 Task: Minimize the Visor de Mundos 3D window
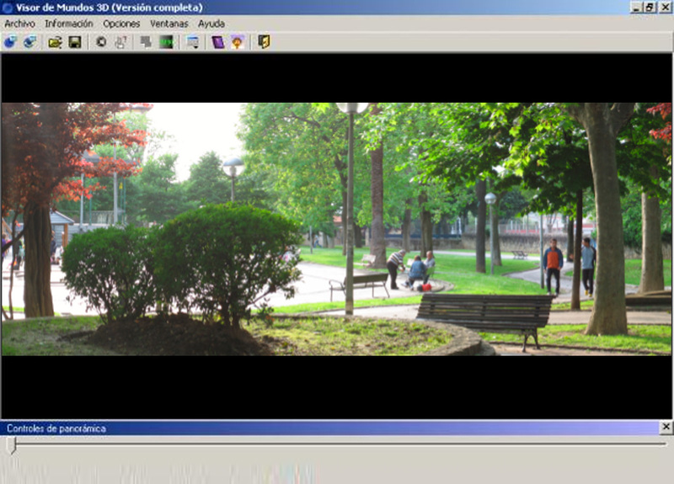point(636,8)
